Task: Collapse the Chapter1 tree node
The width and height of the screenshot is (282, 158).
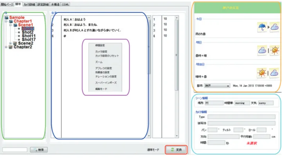Action: coord(6,21)
